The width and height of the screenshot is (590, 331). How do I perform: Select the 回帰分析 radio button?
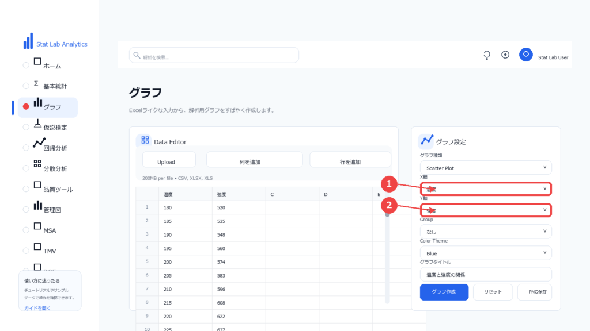(x=26, y=148)
